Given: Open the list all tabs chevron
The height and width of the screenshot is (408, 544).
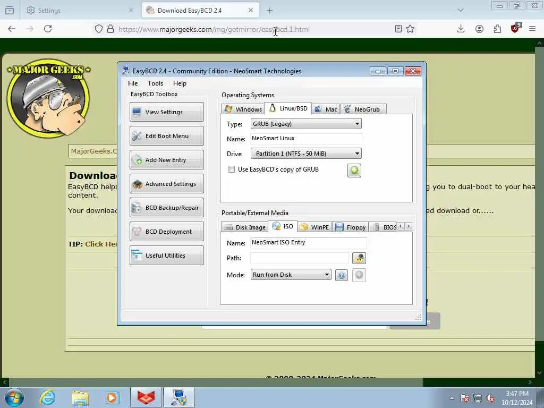Looking at the screenshot, I should coord(461,10).
